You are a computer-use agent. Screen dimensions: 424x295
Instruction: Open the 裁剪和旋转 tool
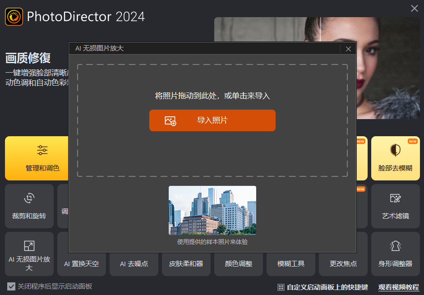point(29,206)
